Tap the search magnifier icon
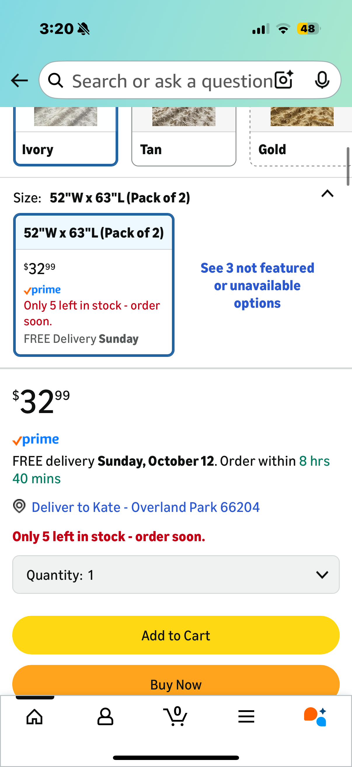This screenshot has height=767, width=352. [x=56, y=80]
